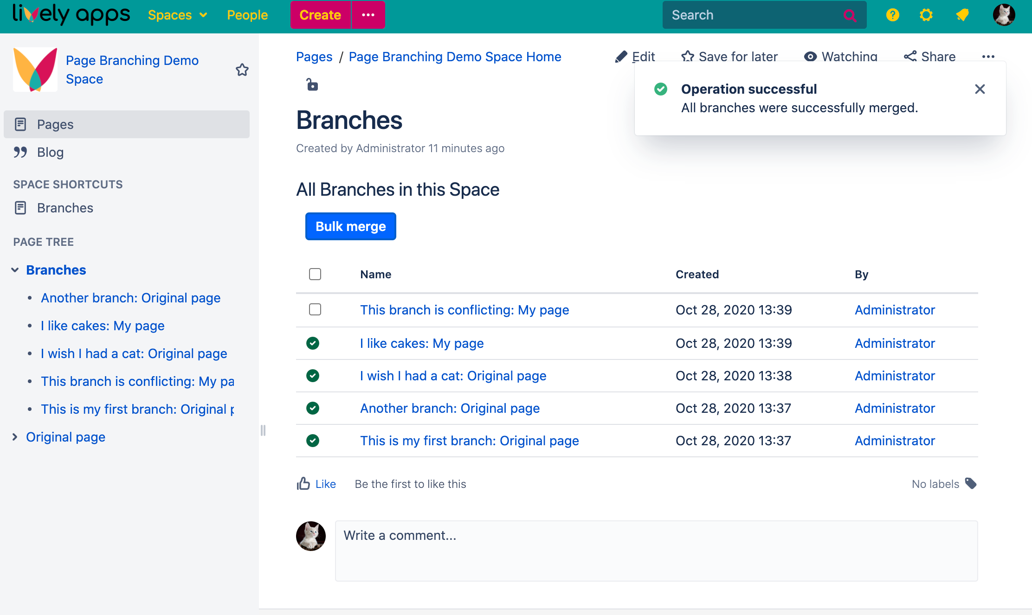Open the user profile avatar menu
1032x615 pixels.
tap(1004, 15)
